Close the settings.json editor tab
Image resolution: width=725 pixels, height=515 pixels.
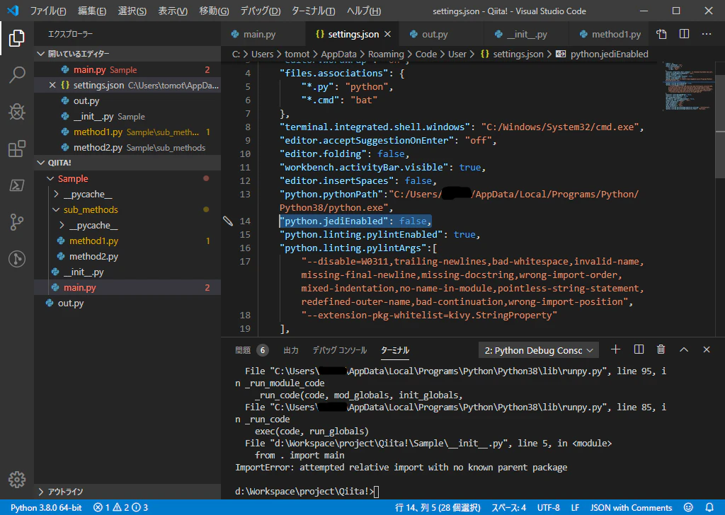[x=387, y=34]
